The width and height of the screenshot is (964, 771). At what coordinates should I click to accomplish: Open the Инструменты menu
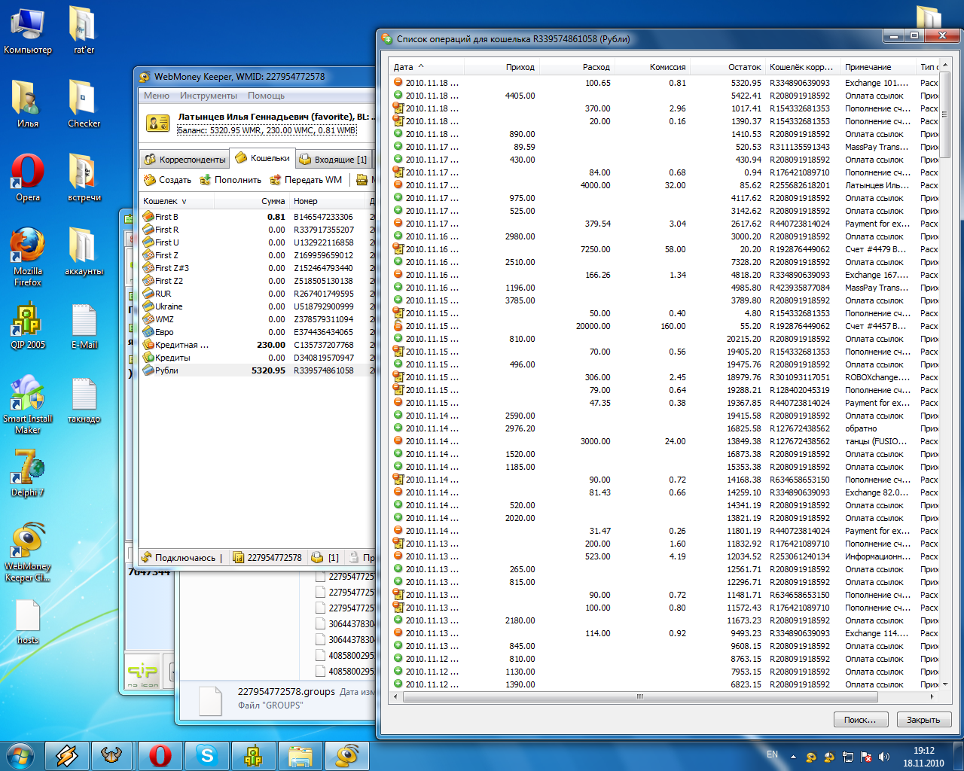pos(209,96)
